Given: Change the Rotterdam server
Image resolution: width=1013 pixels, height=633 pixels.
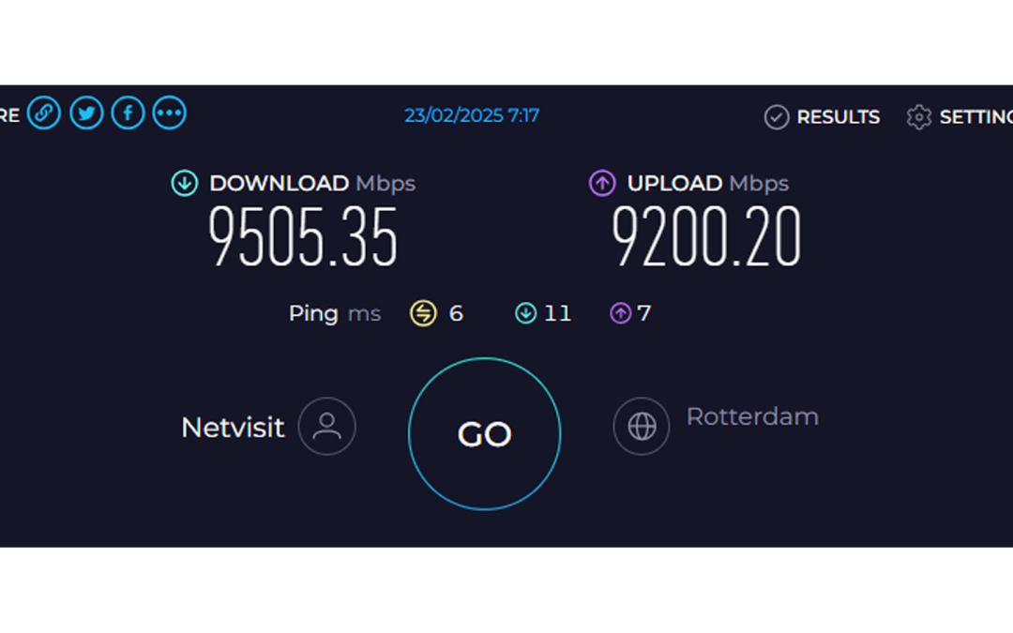Looking at the screenshot, I should 752,416.
